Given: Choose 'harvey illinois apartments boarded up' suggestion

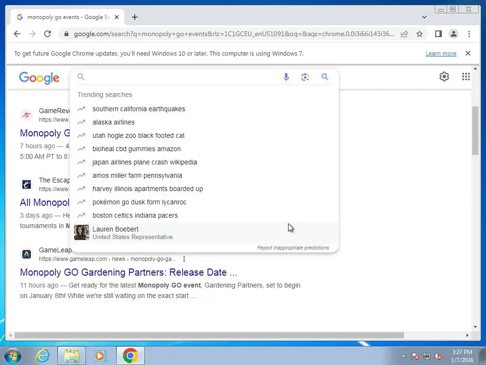Looking at the screenshot, I should [x=205, y=189].
